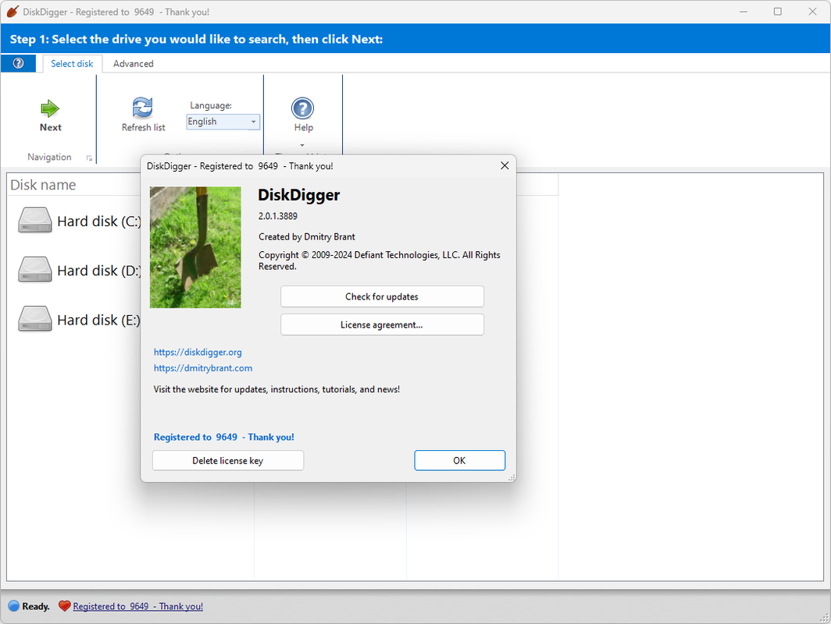Click the Step 1 instruction banner text

[x=196, y=39]
